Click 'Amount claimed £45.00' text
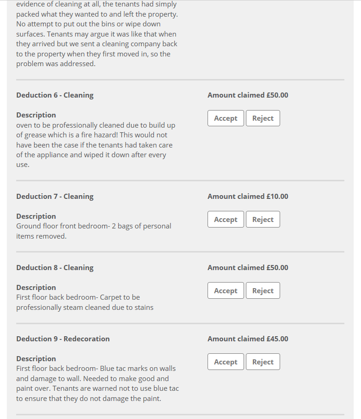 point(248,339)
